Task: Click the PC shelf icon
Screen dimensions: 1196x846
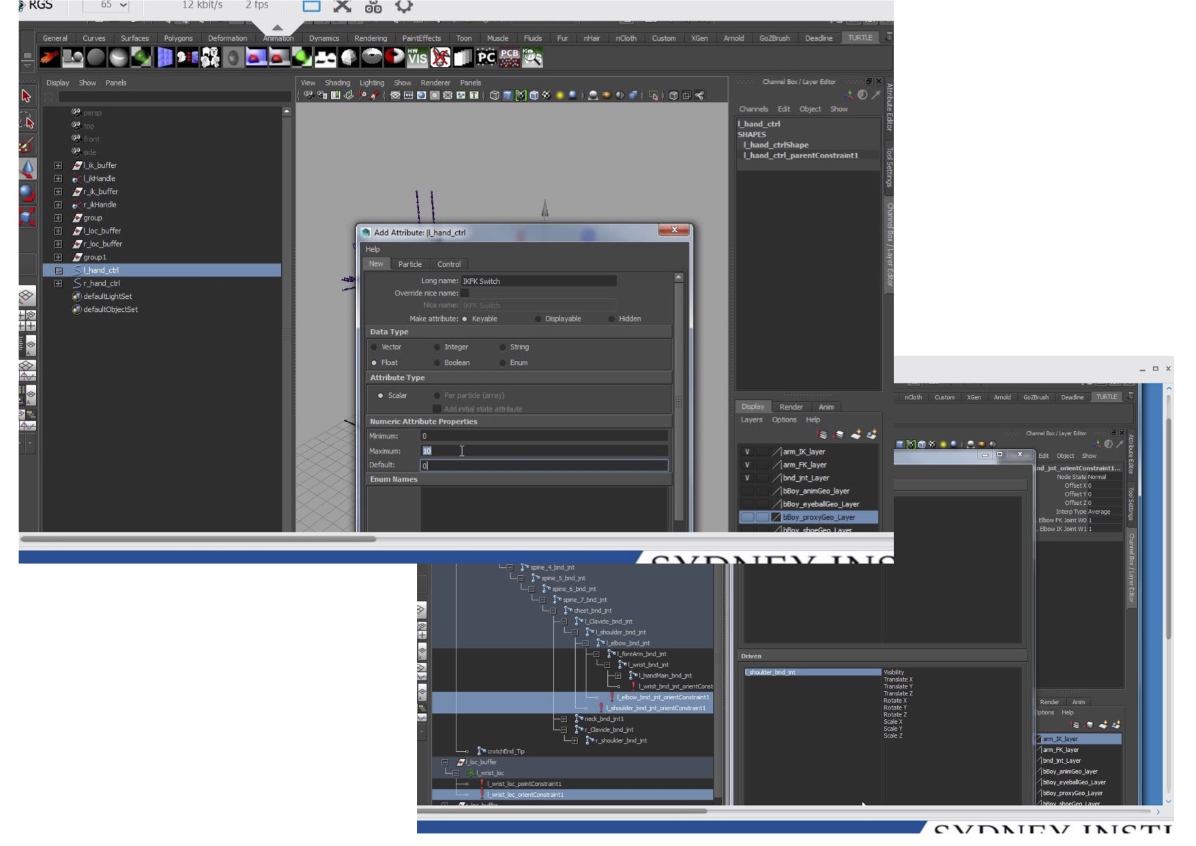Action: (x=486, y=58)
